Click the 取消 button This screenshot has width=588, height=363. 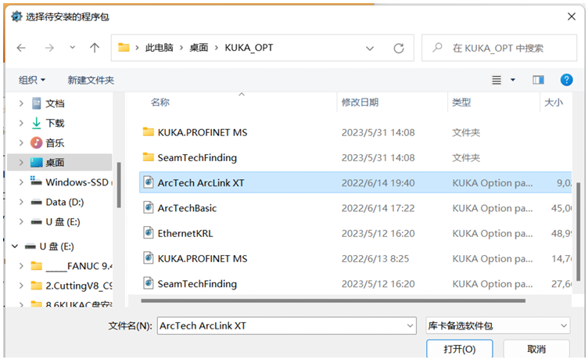(x=536, y=349)
